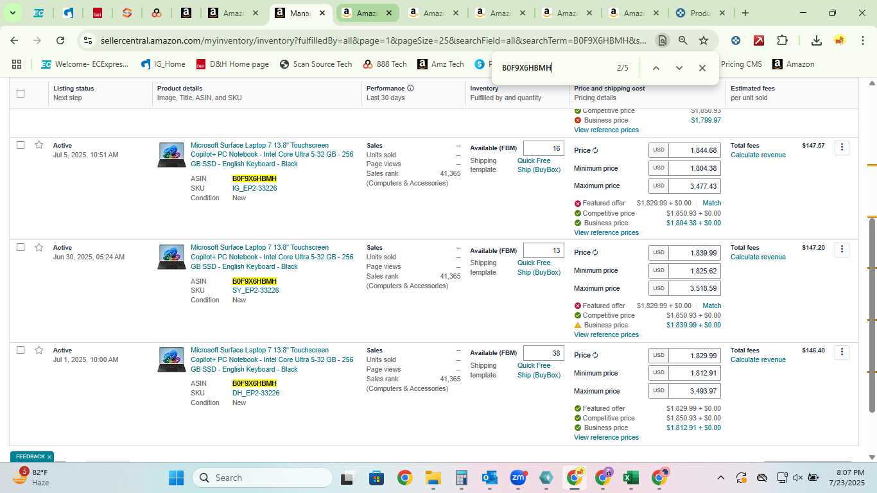
Task: Click Match for the SY_EP2-33226 listing
Action: coord(711,306)
